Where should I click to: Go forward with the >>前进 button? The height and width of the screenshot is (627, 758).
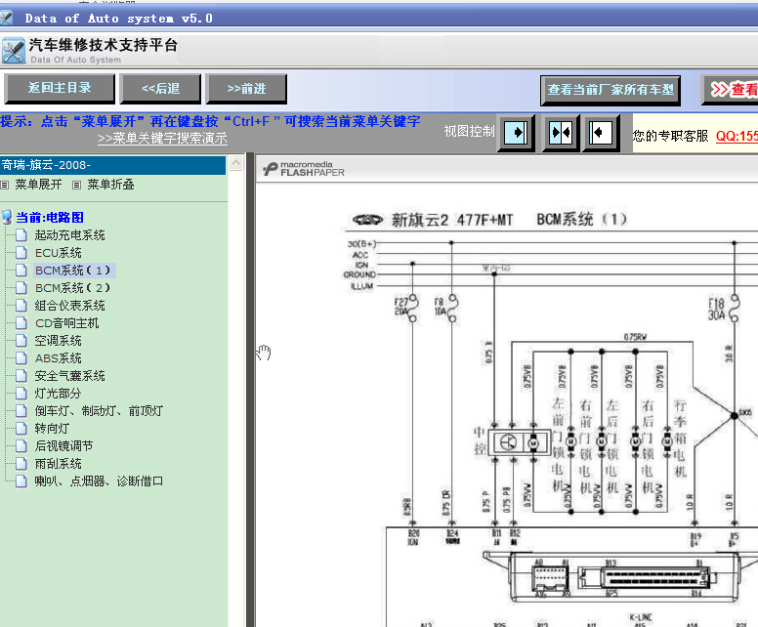pos(246,89)
